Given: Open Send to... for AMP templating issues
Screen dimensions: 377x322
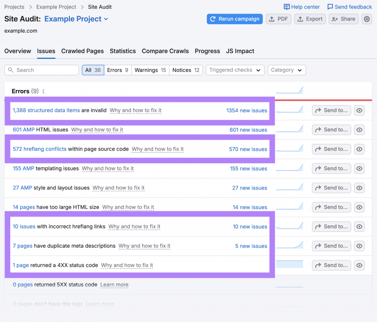Looking at the screenshot, I should point(332,169).
